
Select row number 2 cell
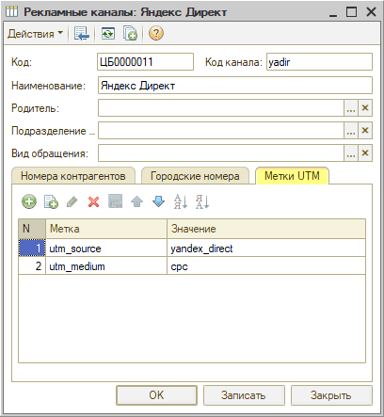coord(32,266)
